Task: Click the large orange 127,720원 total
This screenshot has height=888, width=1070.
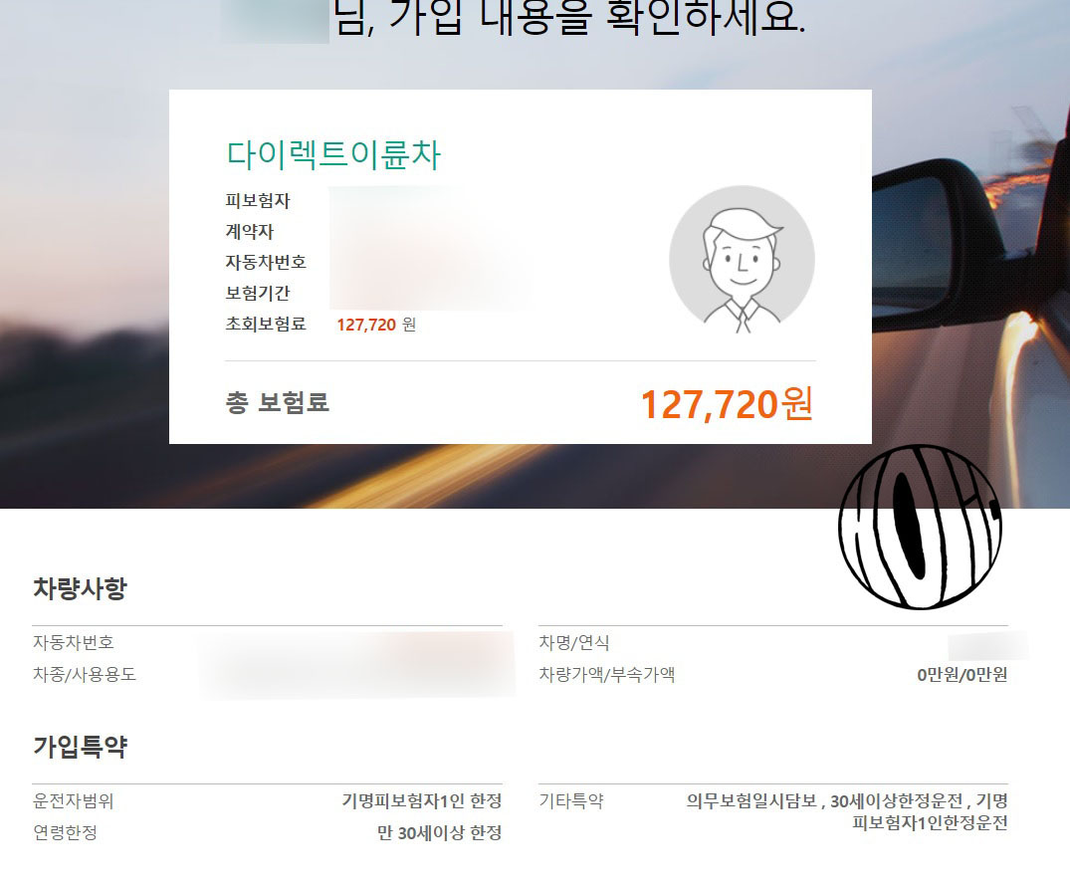Action: pos(727,403)
